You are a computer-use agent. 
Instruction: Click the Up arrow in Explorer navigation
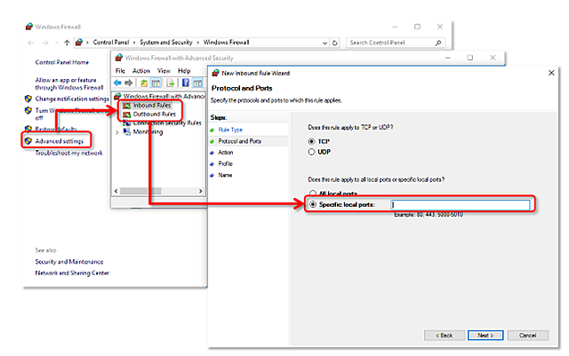[68, 42]
